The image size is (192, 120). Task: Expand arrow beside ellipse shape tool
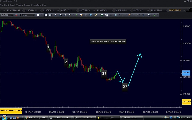coord(140,15)
